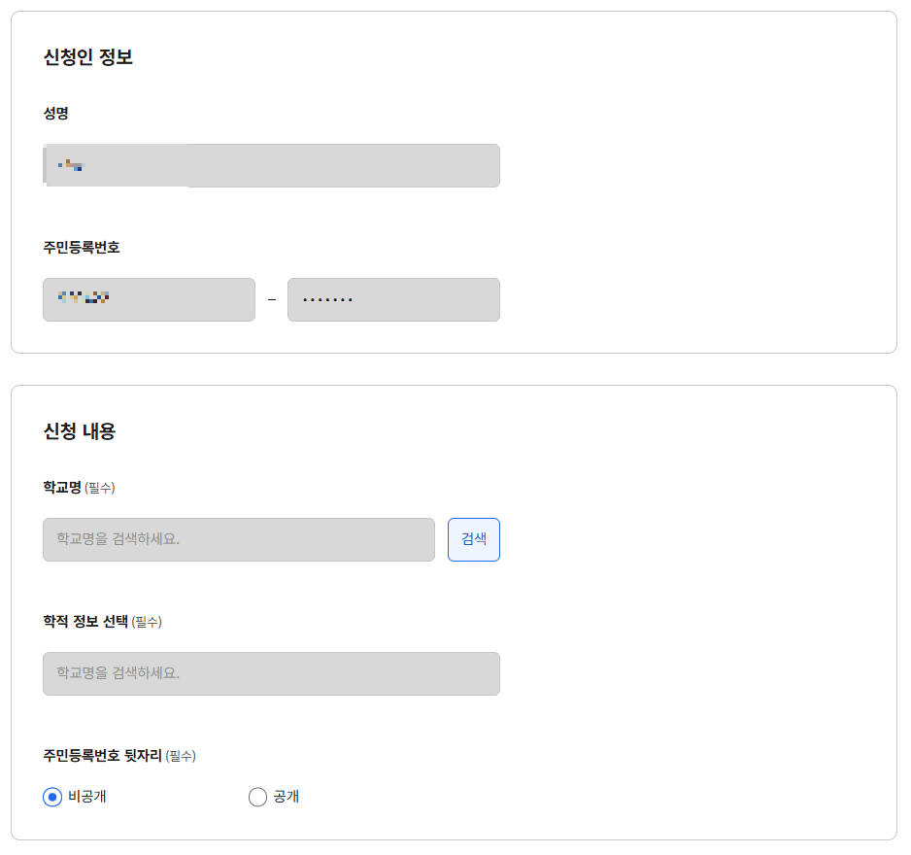
Task: Click the masked 주민등록번호 back-digits field
Action: 393,299
